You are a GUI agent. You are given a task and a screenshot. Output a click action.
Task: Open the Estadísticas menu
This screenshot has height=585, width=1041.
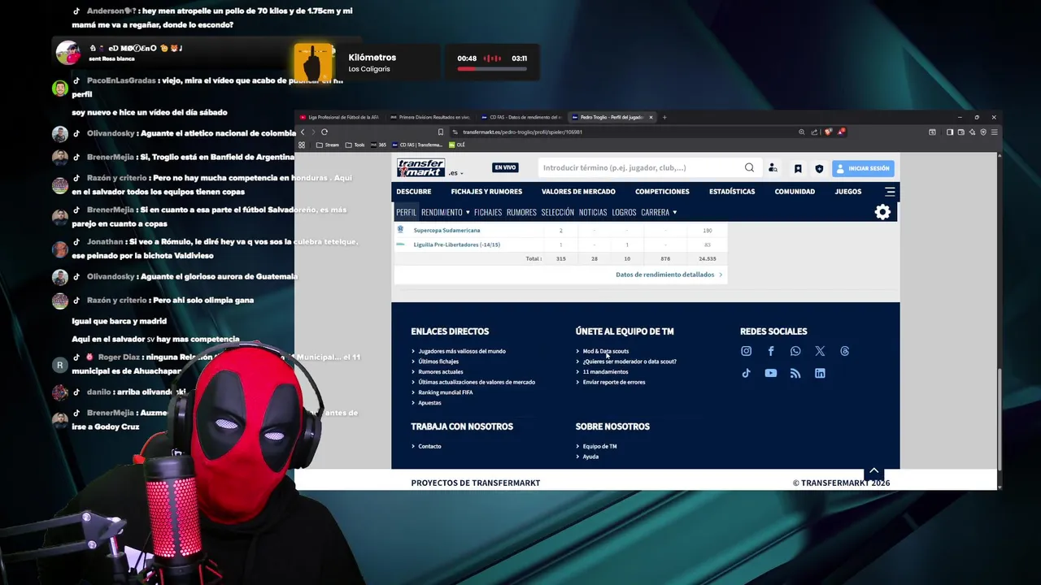pyautogui.click(x=732, y=192)
